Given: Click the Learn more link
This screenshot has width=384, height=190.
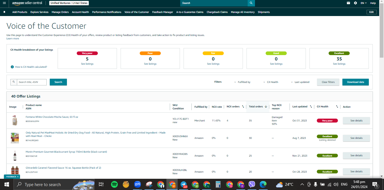Looking at the screenshot, I should pyautogui.click(x=13, y=39).
